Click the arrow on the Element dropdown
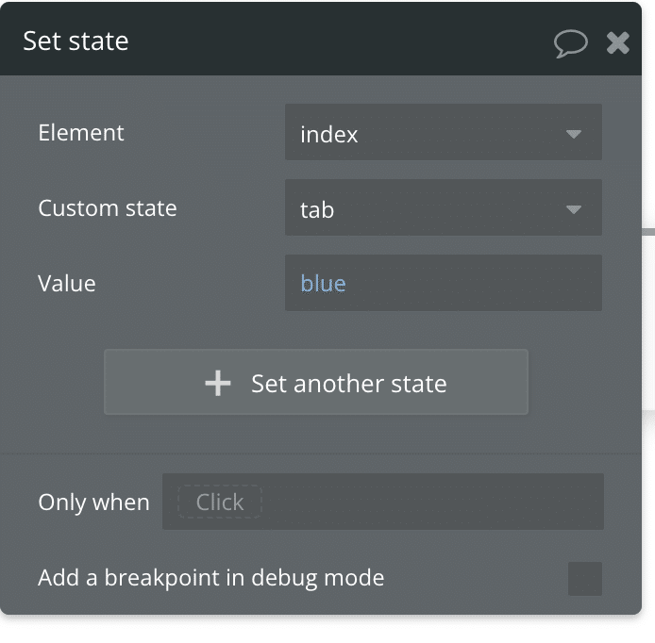655x643 pixels. click(574, 134)
